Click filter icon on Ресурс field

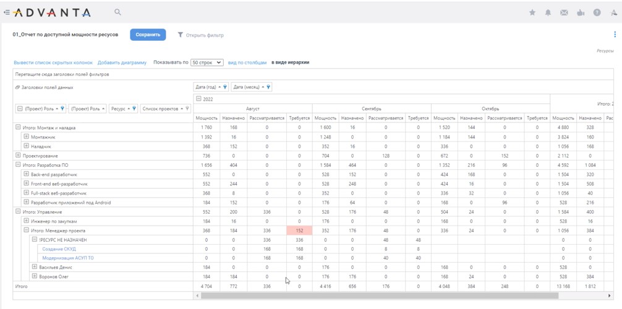pyautogui.click(x=135, y=108)
